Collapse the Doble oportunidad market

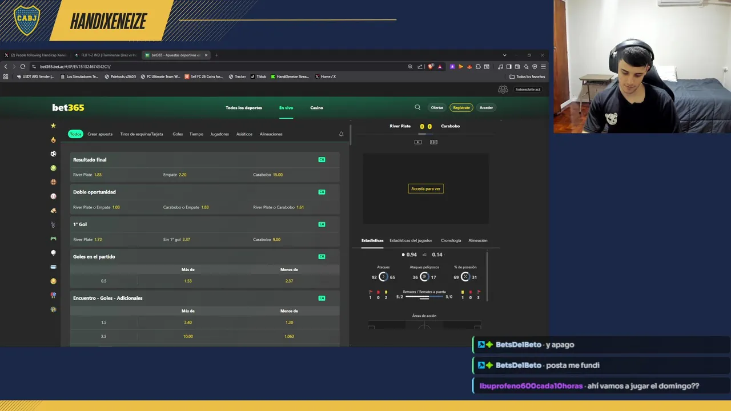pos(205,192)
